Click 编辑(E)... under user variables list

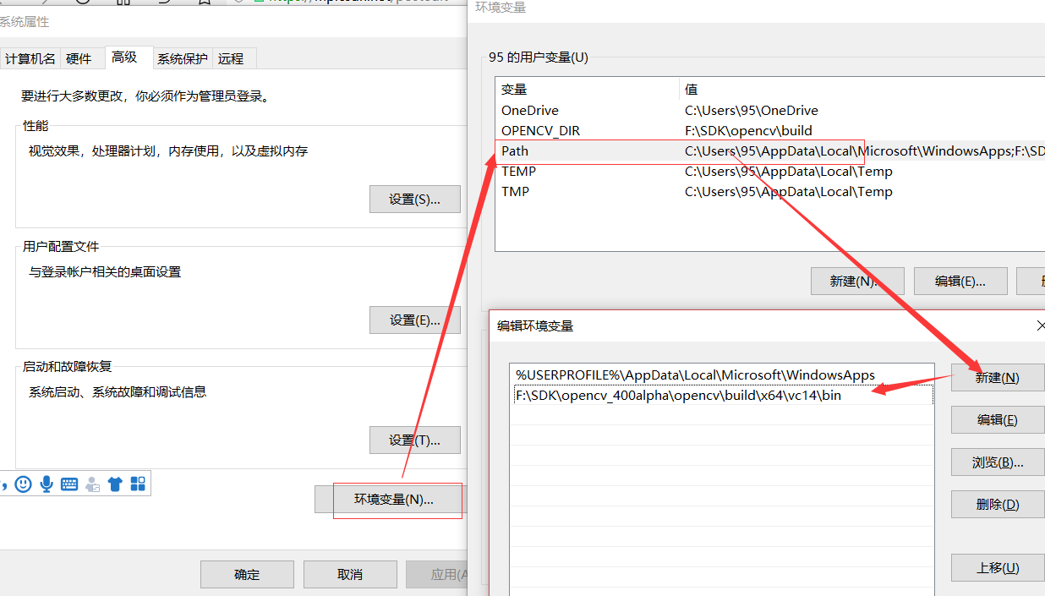coord(960,282)
